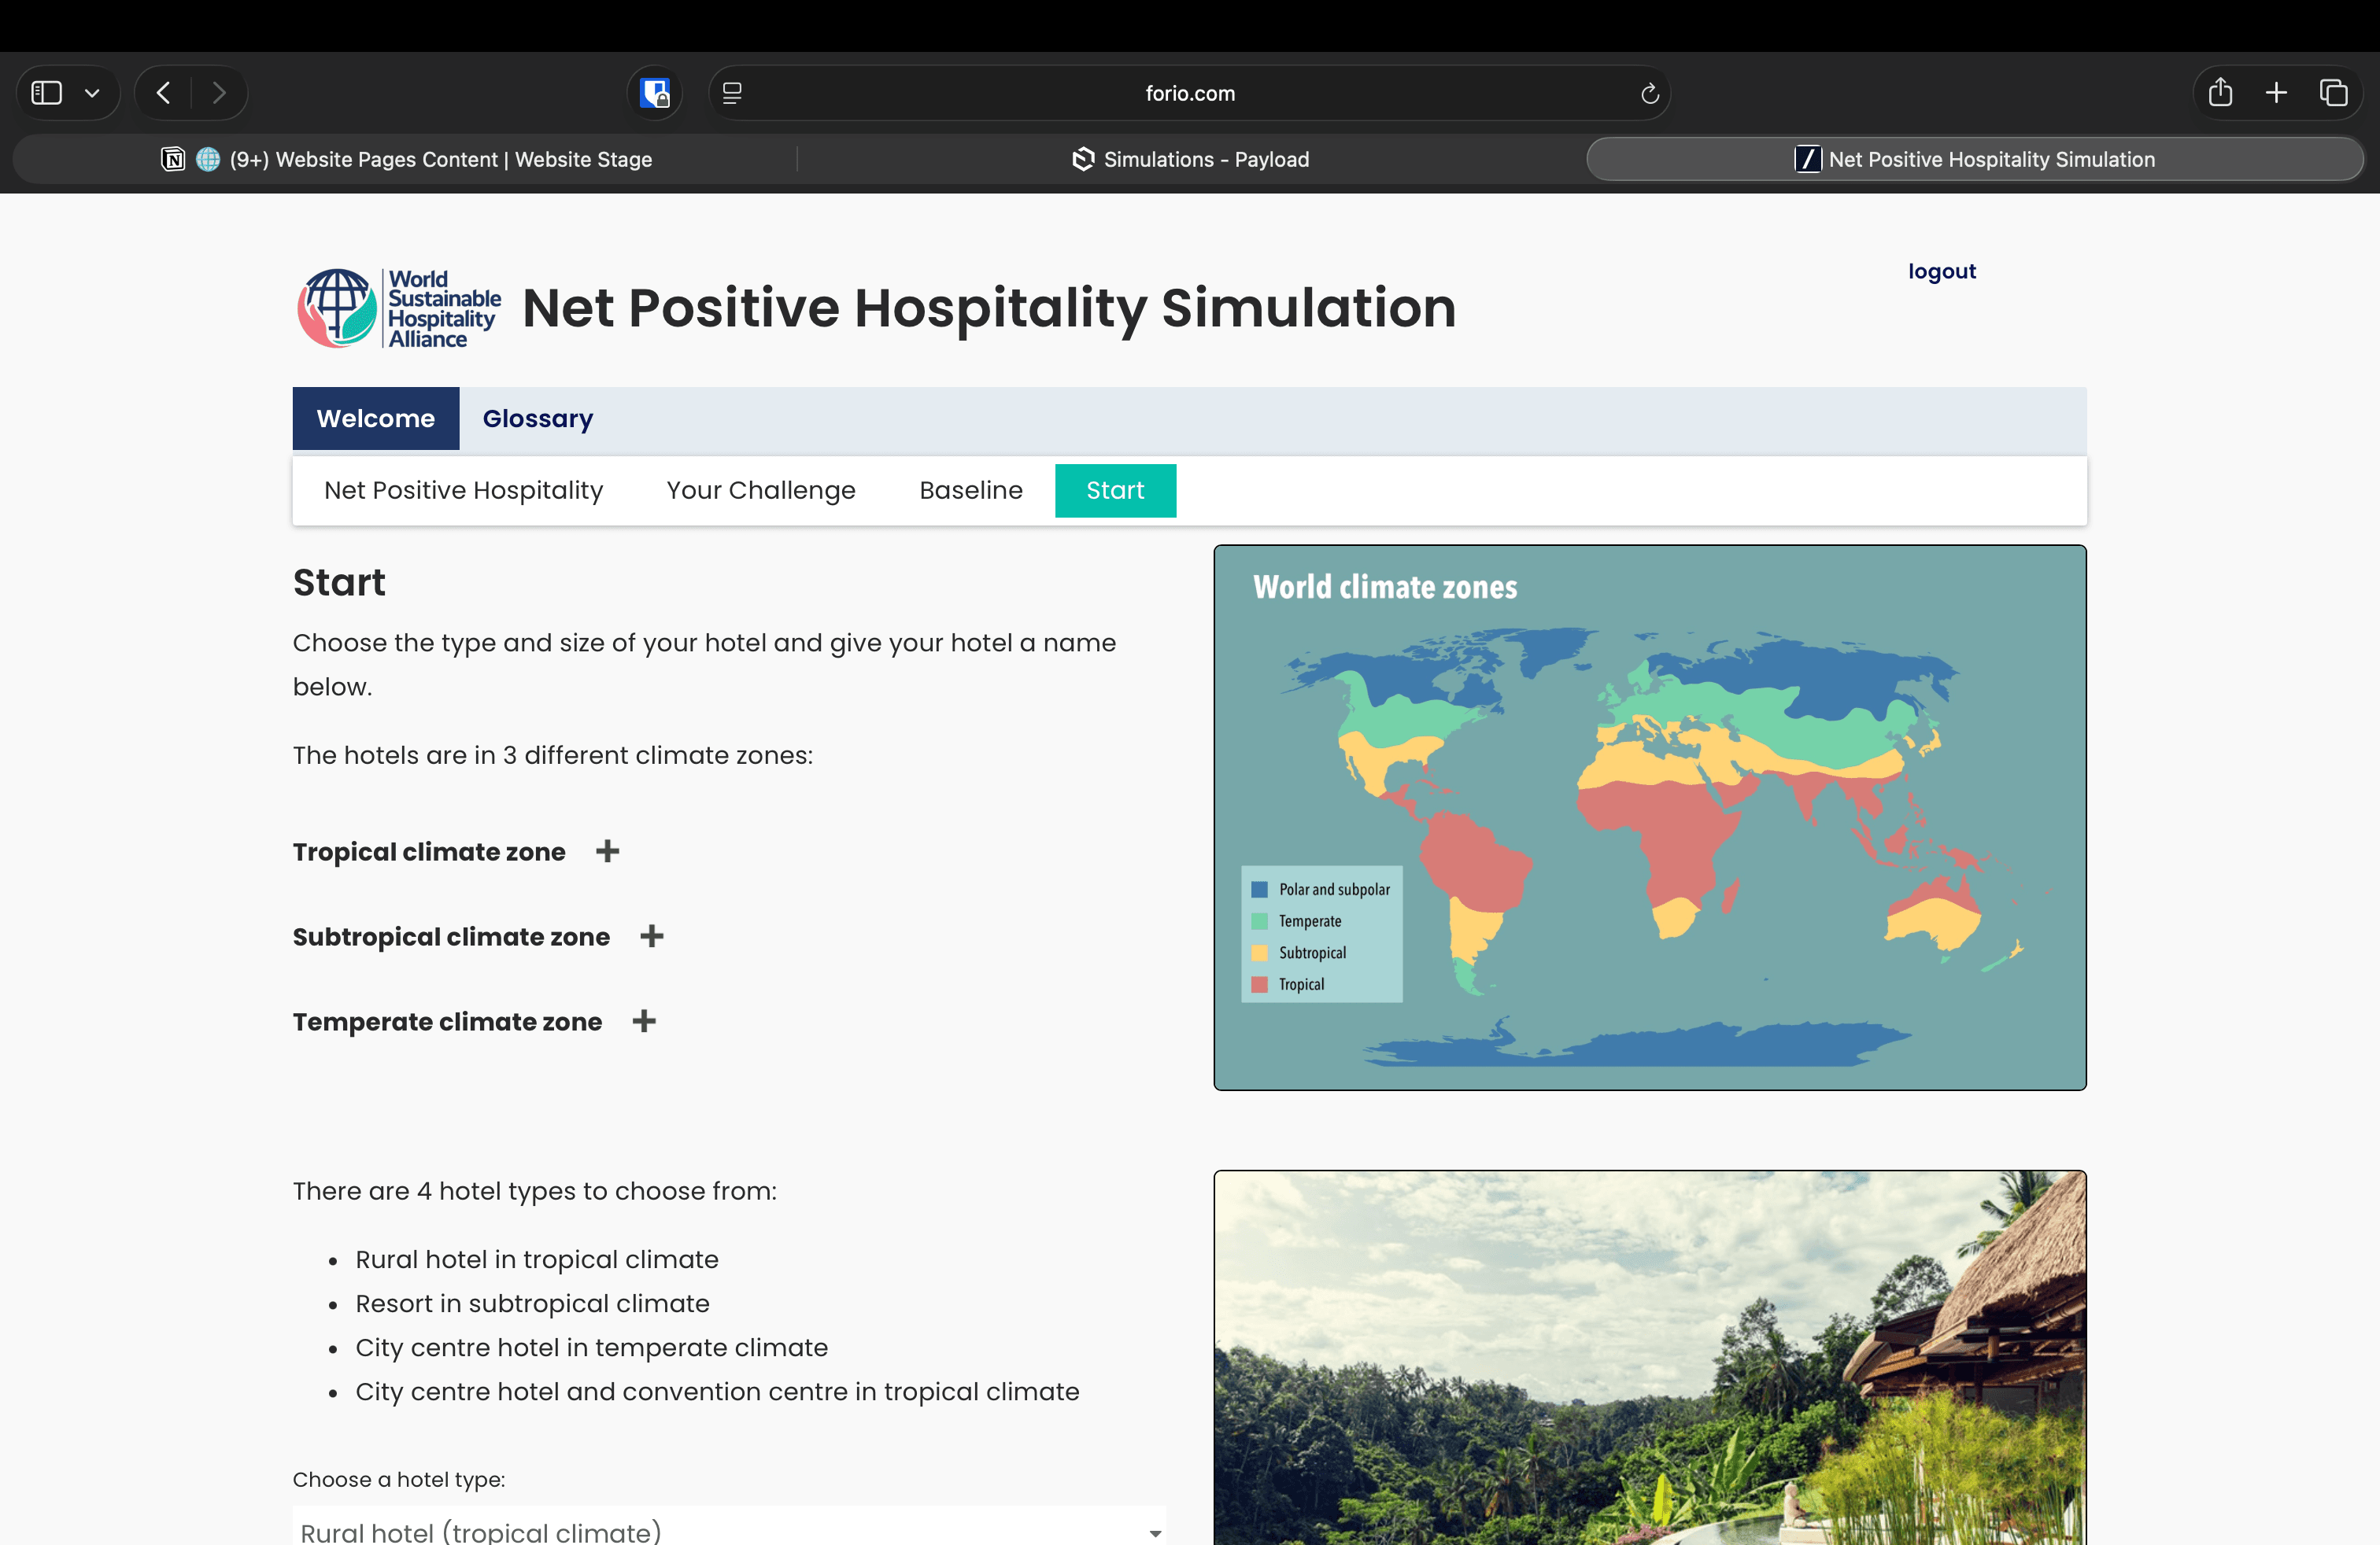Image resolution: width=2380 pixels, height=1545 pixels.
Task: Select the Baseline sub-tab
Action: [970, 491]
